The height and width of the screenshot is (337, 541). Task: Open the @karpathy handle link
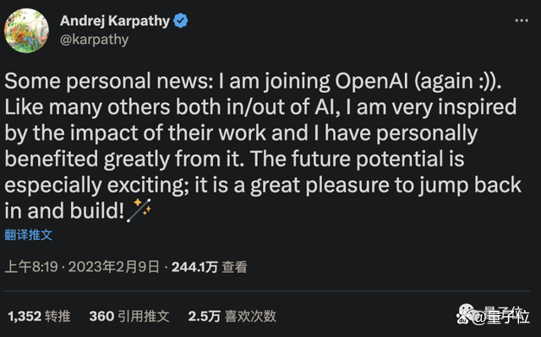click(94, 40)
